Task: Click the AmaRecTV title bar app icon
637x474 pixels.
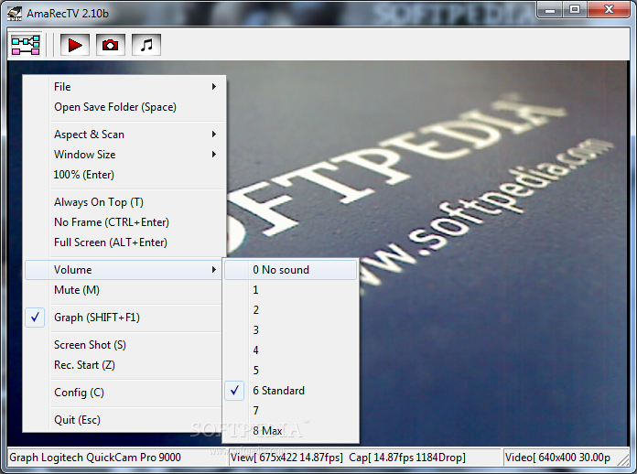Action: click(x=15, y=14)
